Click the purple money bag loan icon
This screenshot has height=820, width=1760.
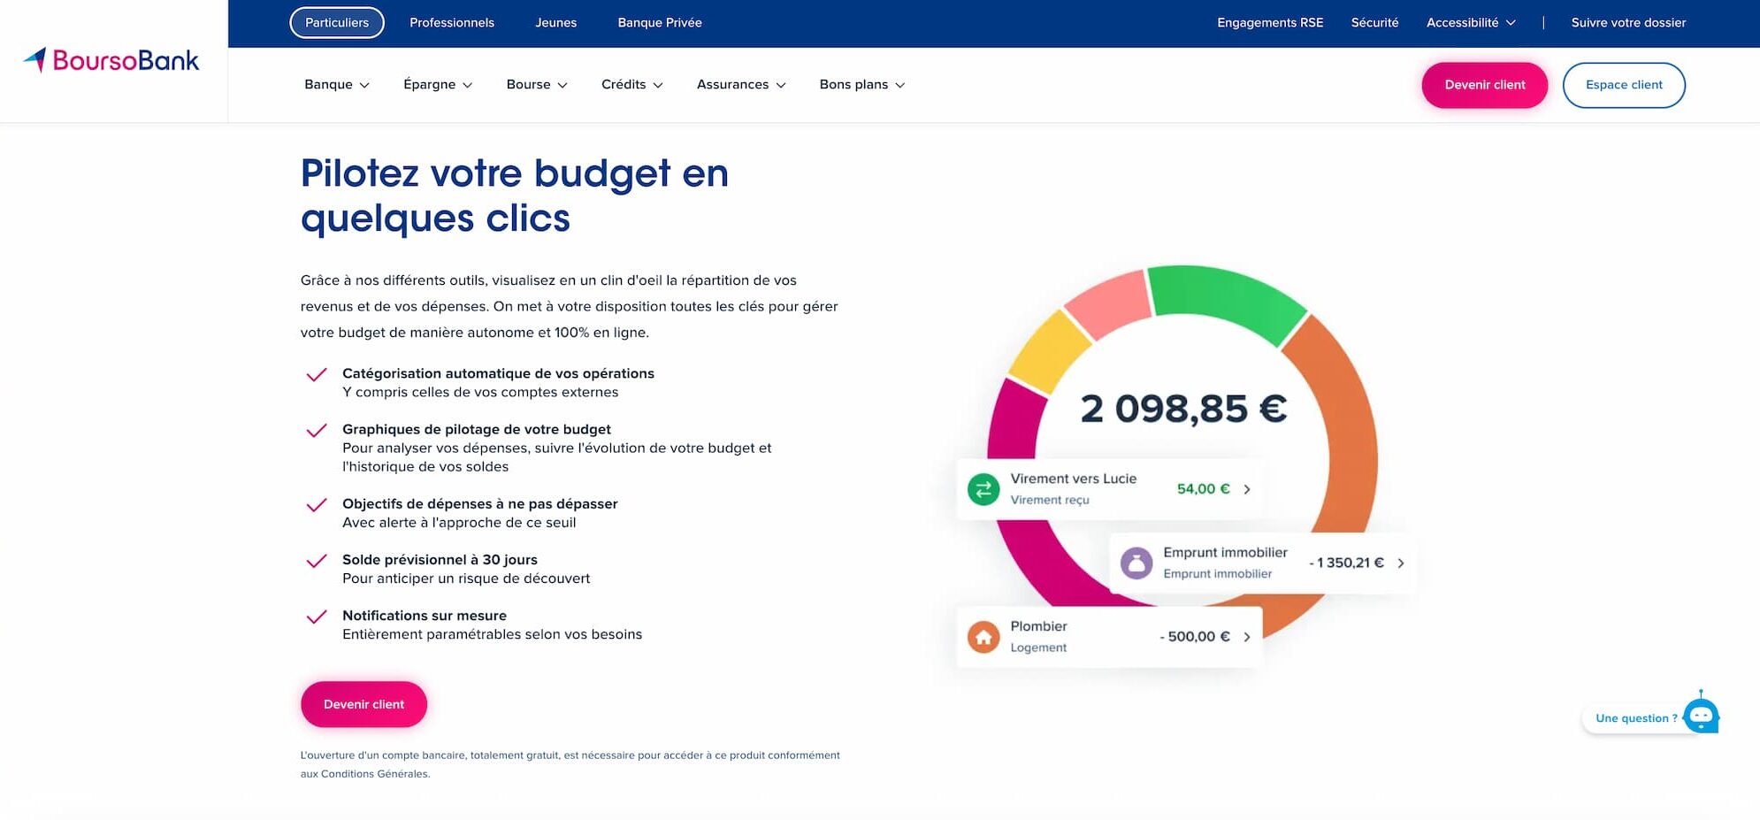coord(1136,563)
